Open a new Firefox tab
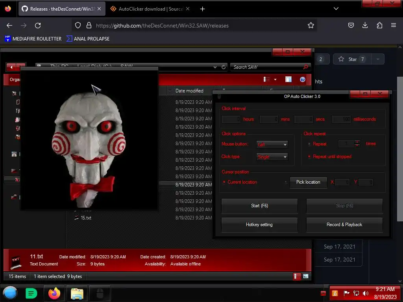Image resolution: width=403 pixels, height=302 pixels. click(203, 9)
